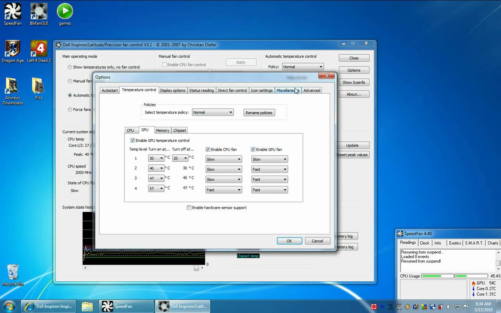501x313 pixels.
Task: Confirm Options dialog with OK
Action: 290,241
